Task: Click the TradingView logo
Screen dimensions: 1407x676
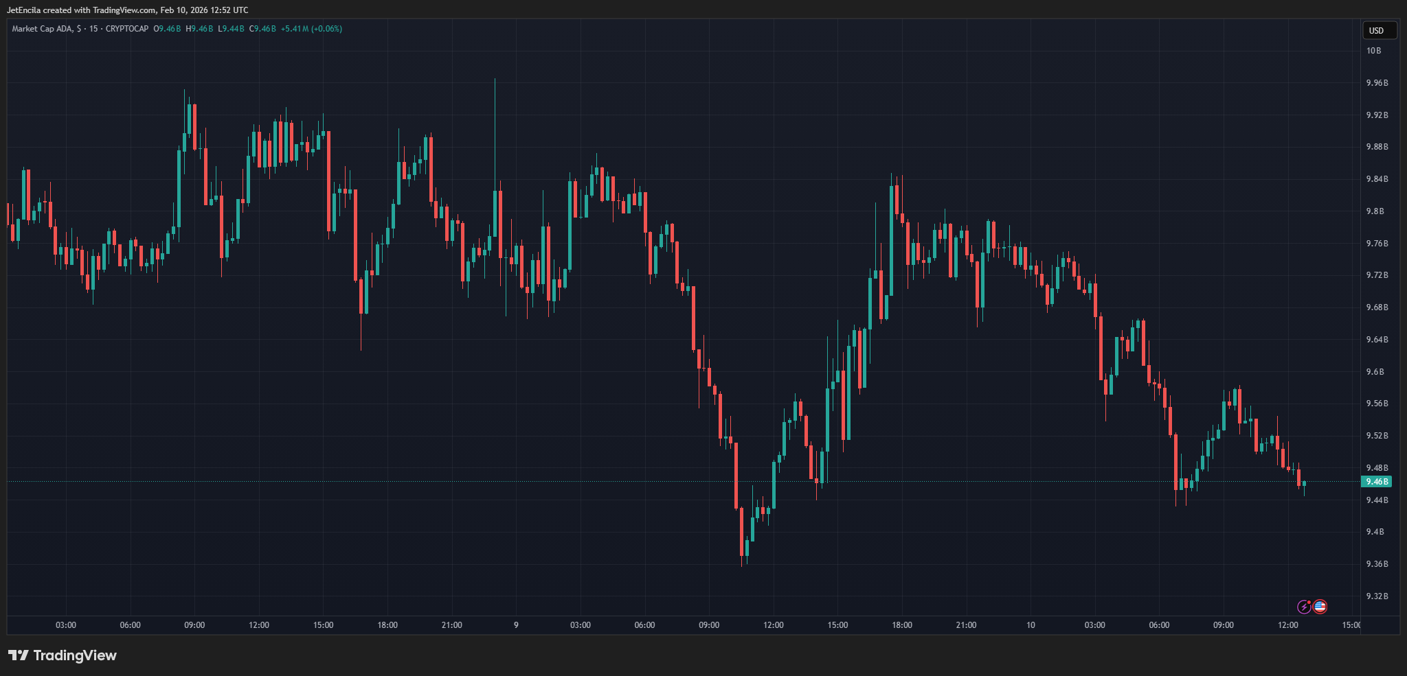Action: (62, 655)
